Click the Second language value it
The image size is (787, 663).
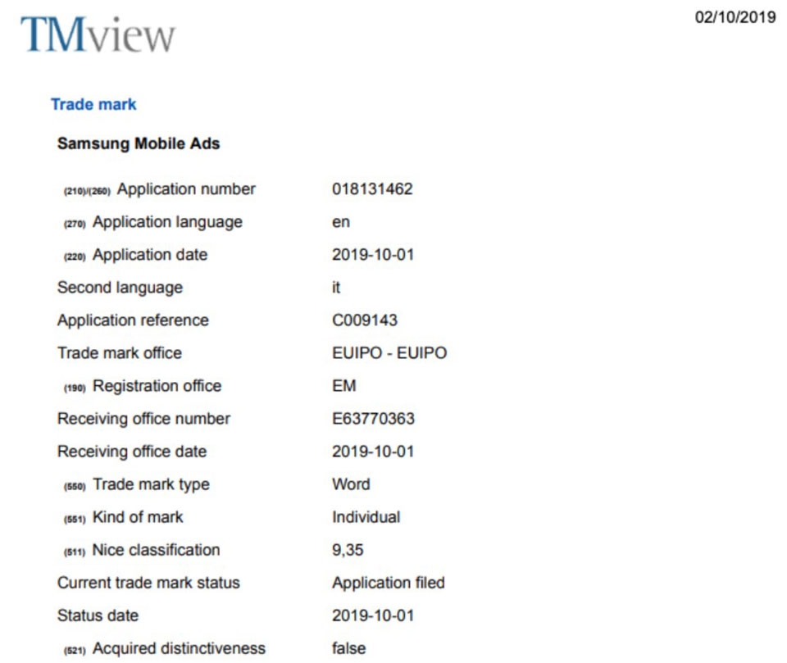pos(336,288)
